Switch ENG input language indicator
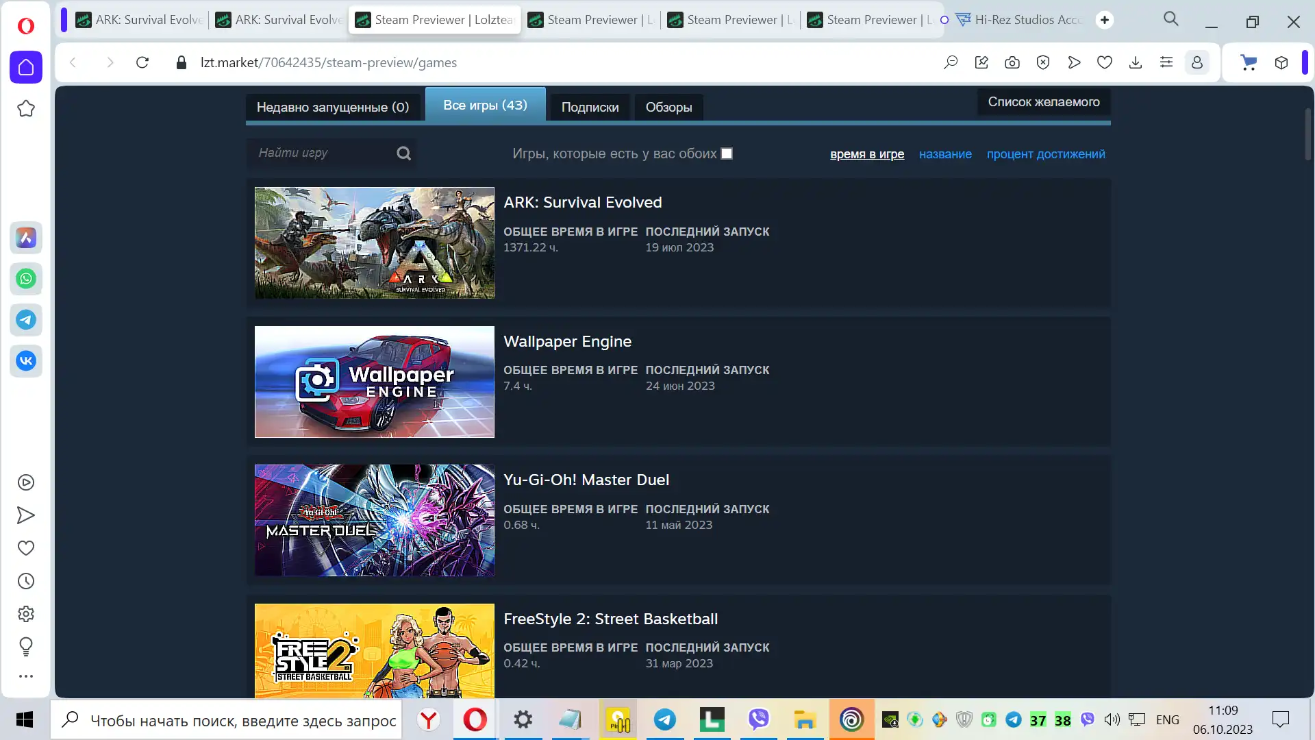Viewport: 1315px width, 740px height. (x=1168, y=720)
